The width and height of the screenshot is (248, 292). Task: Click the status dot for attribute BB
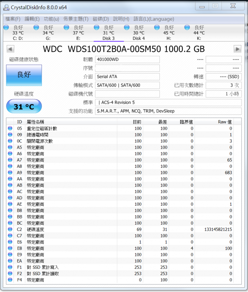click(x=10, y=217)
